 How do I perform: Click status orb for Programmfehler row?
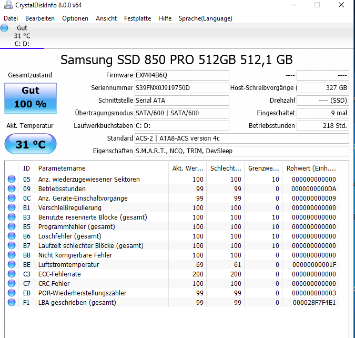(x=12, y=226)
